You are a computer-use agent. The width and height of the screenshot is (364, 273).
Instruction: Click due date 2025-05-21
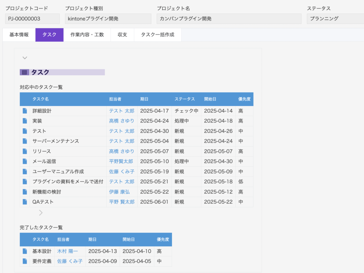(154, 182)
